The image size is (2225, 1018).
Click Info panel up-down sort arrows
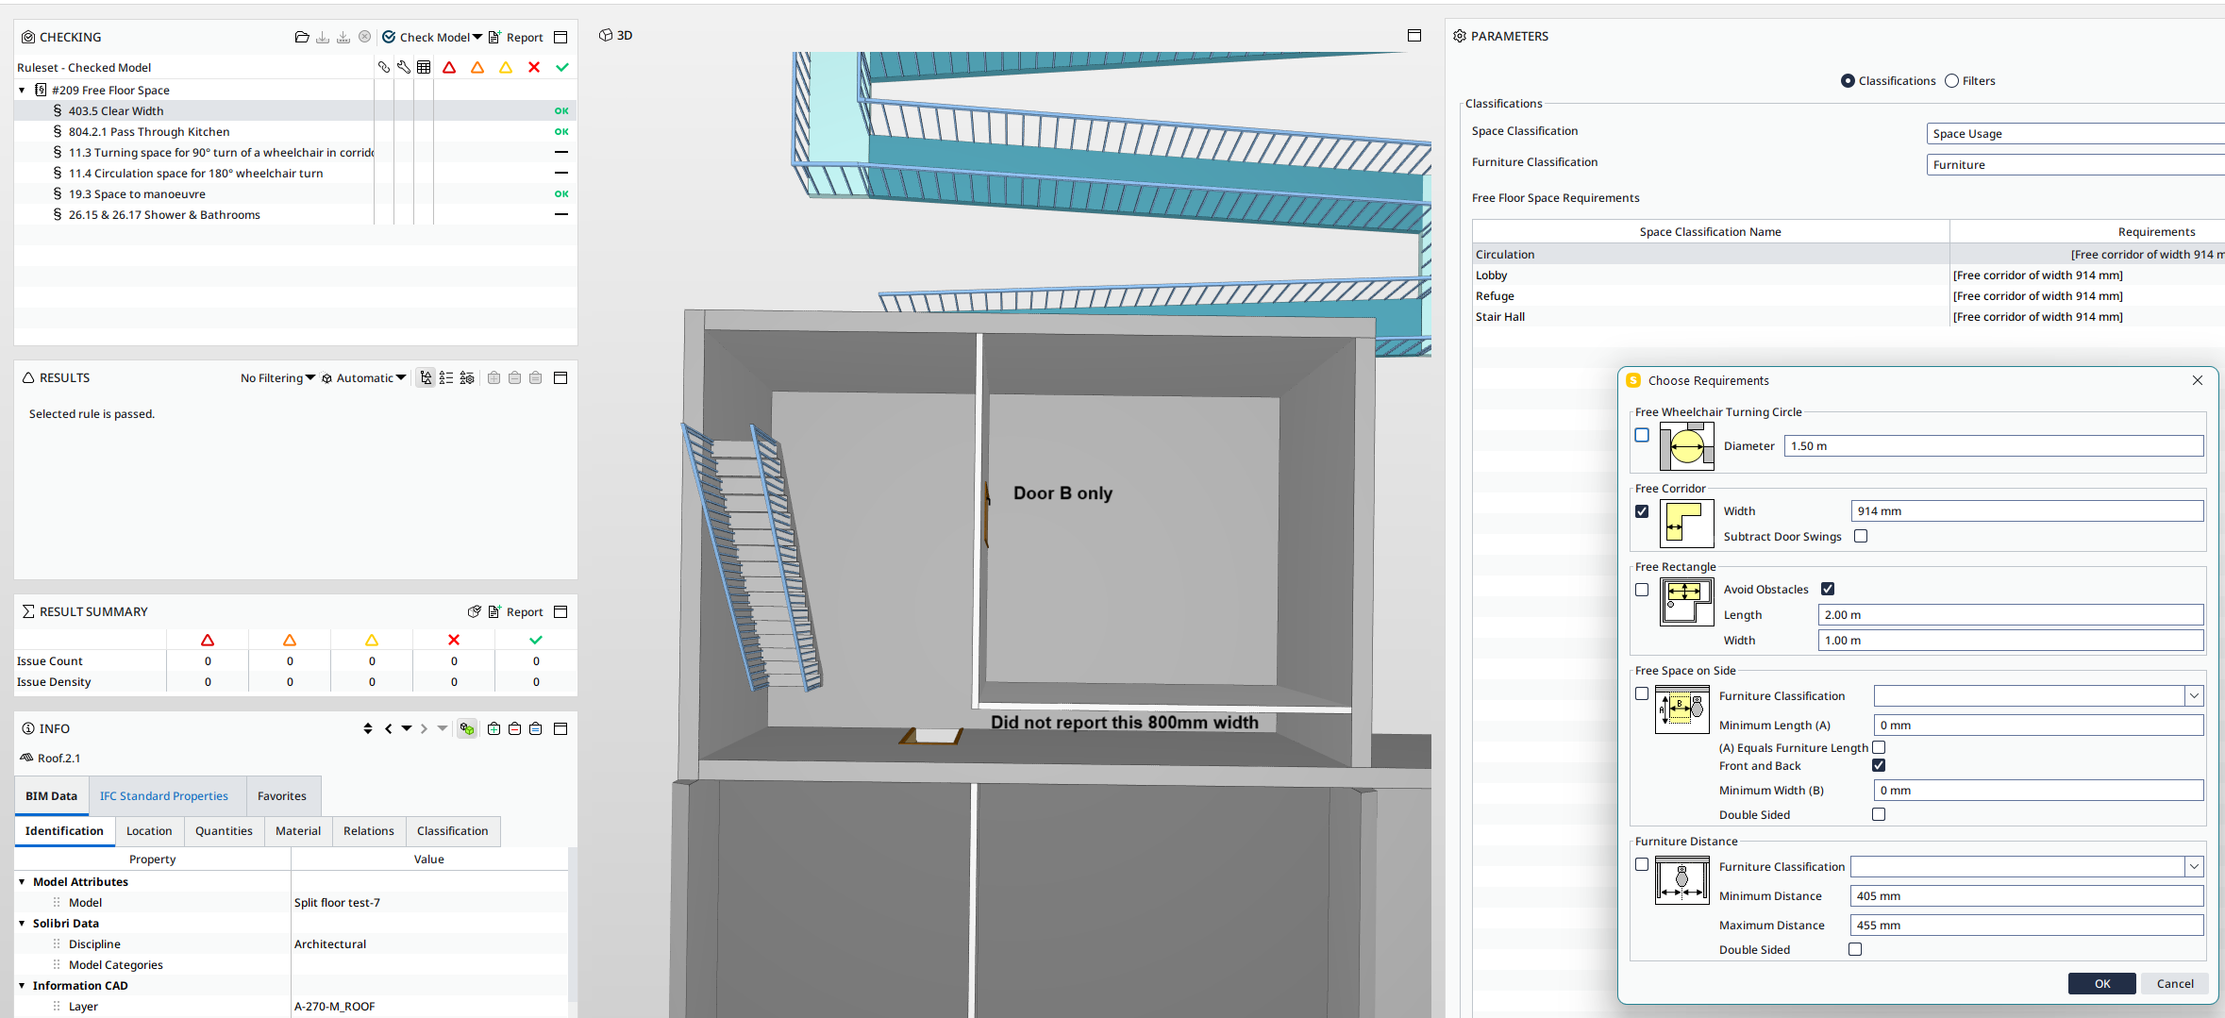click(x=368, y=728)
